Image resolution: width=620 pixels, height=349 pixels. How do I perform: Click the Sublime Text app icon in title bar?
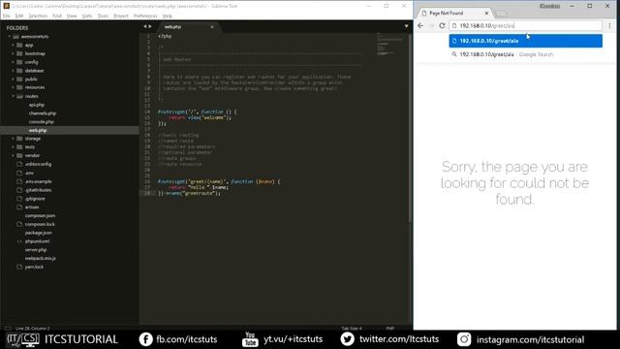[6, 6]
